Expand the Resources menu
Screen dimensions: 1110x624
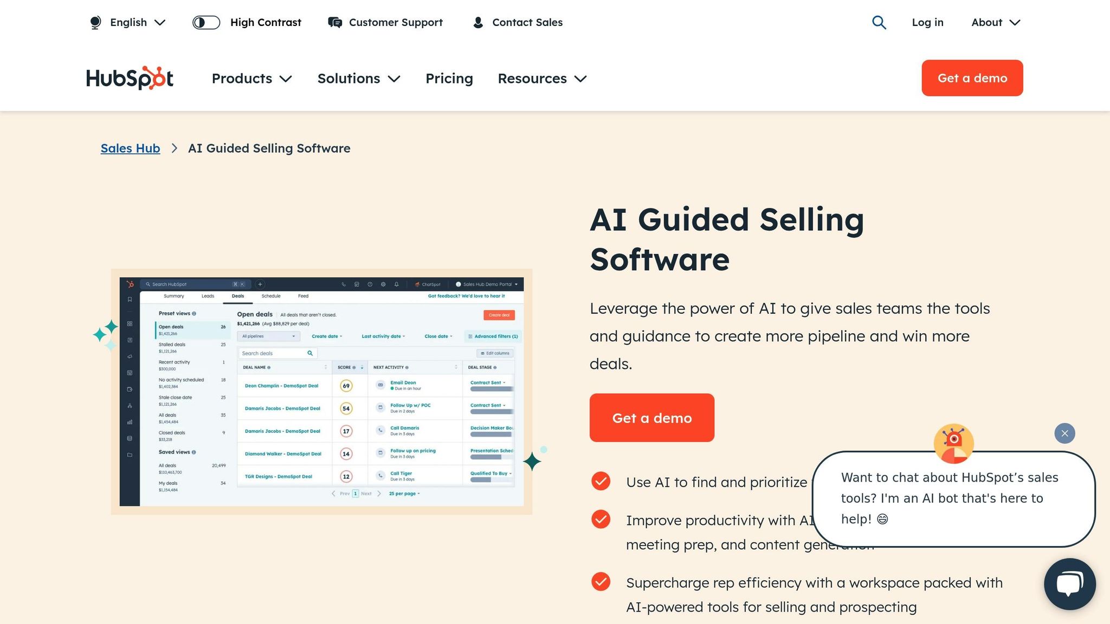(542, 79)
